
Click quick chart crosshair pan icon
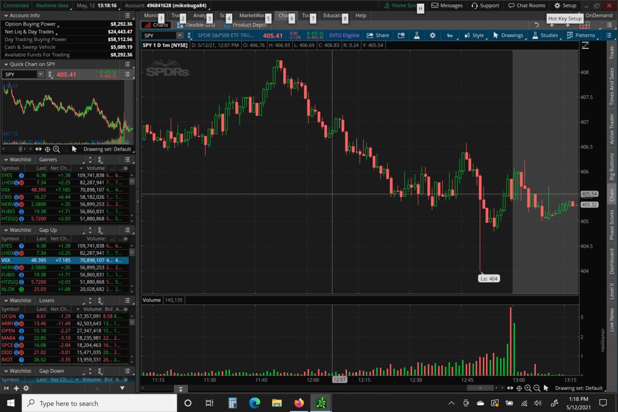click(47, 149)
